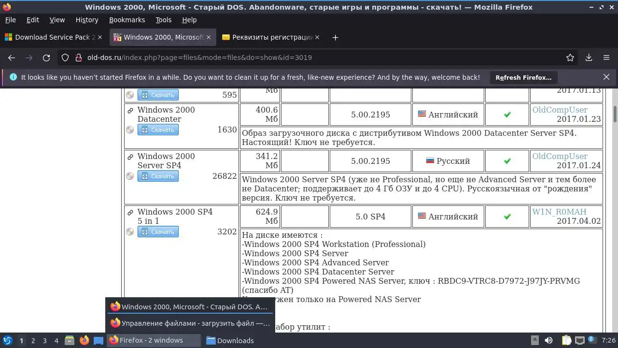Click the US flag in Datacenter row
Screen dimensions: 618x348
(422, 114)
